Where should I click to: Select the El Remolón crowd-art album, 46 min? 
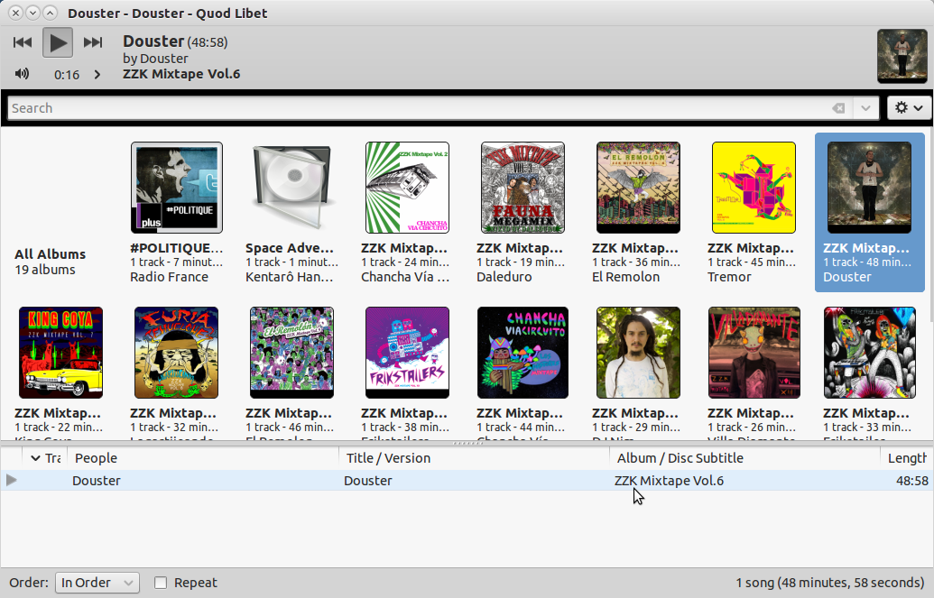point(291,353)
